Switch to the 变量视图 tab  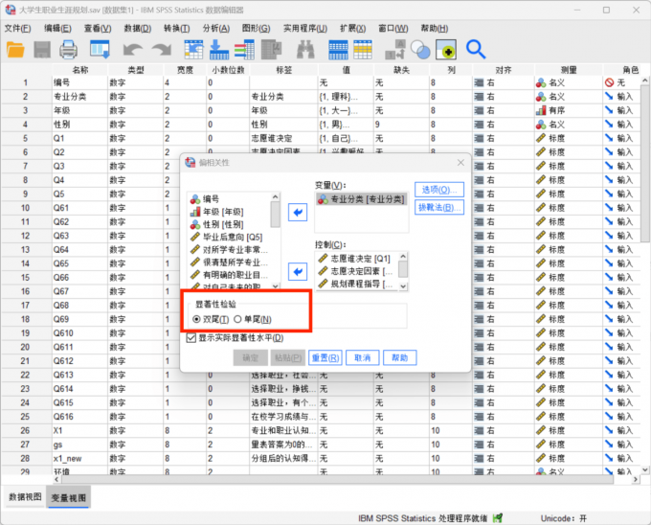point(69,497)
